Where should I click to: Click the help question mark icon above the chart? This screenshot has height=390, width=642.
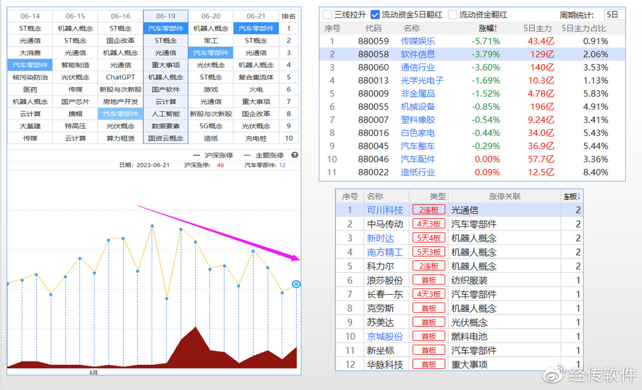pos(295,155)
